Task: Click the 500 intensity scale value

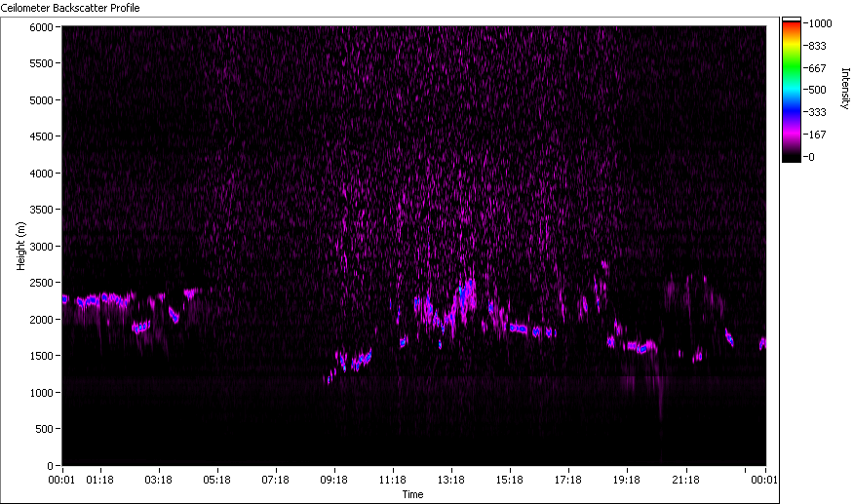Action: pos(818,90)
